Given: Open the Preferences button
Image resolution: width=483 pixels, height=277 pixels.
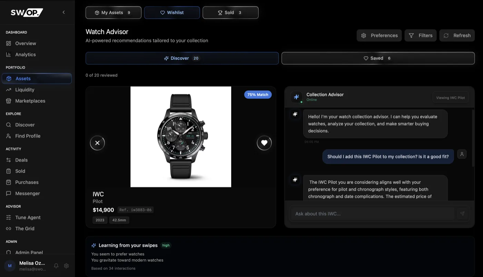Looking at the screenshot, I should [x=379, y=36].
